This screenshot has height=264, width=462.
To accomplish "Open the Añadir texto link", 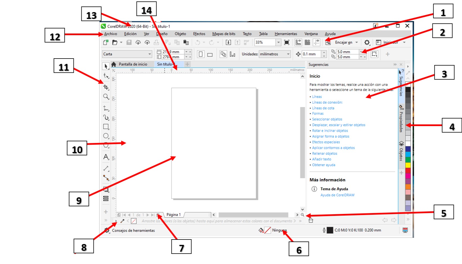I will [x=322, y=159].
